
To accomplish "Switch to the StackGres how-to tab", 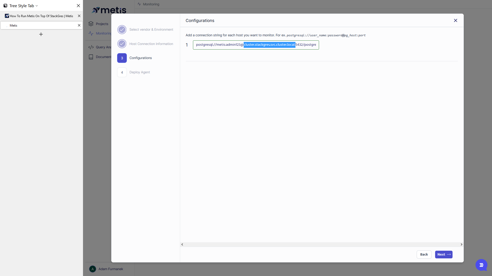I will click(41, 16).
